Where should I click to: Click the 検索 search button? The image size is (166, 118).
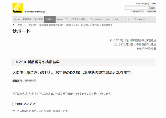point(152,8)
